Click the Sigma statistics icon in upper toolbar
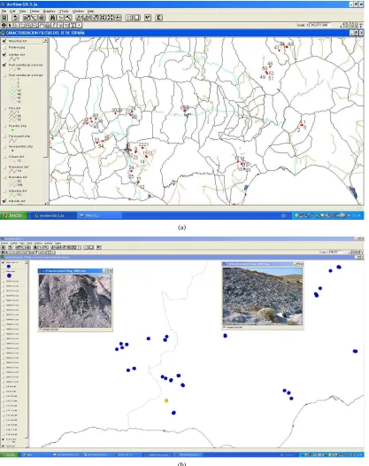The width and height of the screenshot is (369, 466). (x=158, y=18)
